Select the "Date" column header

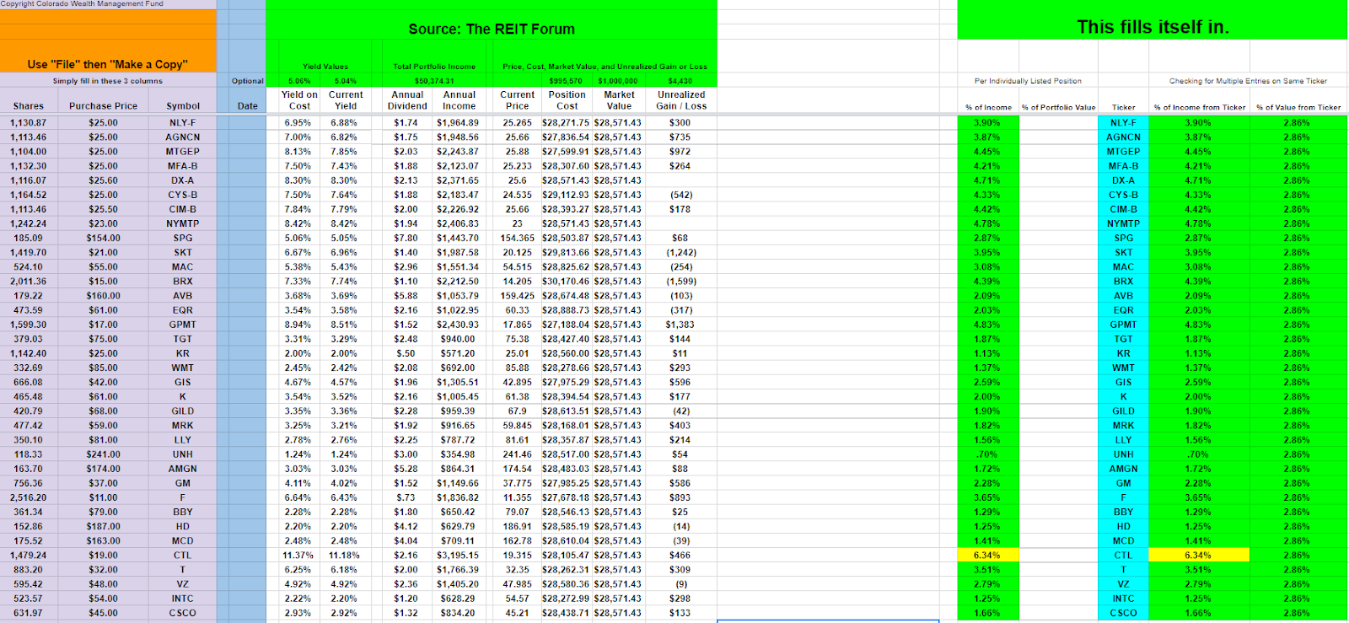click(248, 106)
